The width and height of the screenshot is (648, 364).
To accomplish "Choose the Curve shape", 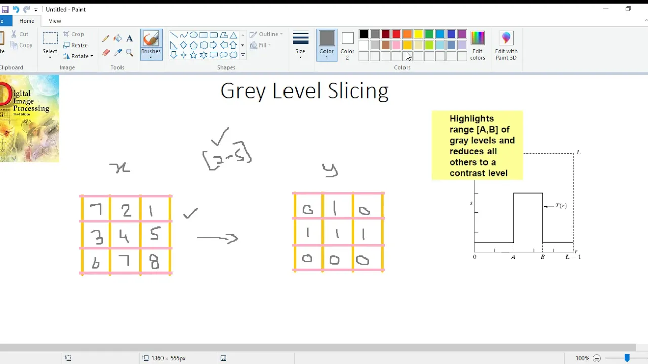I will point(183,35).
